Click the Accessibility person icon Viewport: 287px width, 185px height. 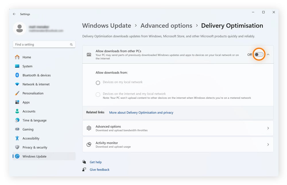coord(17,138)
